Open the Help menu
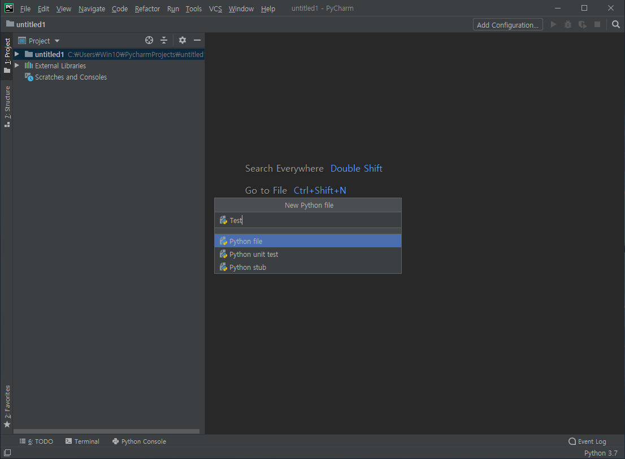Viewport: 625px width, 459px height. pyautogui.click(x=268, y=9)
